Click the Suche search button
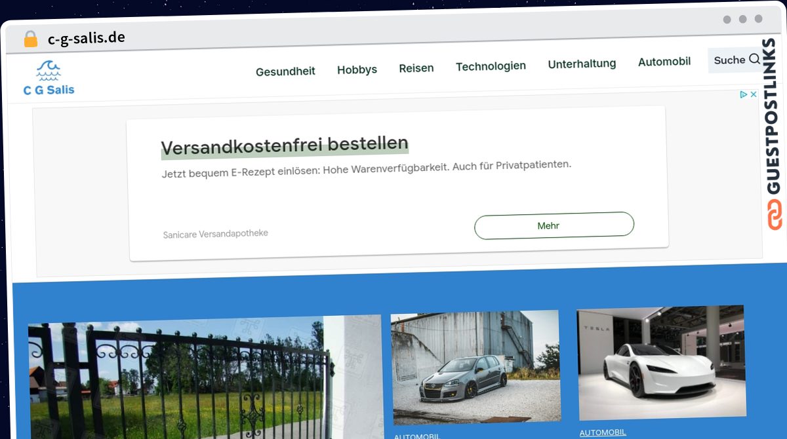The height and width of the screenshot is (439, 787). pyautogui.click(x=736, y=60)
